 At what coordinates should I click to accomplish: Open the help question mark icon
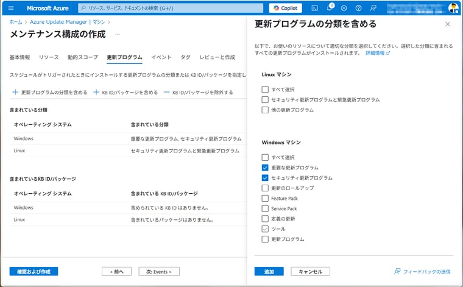(358, 9)
